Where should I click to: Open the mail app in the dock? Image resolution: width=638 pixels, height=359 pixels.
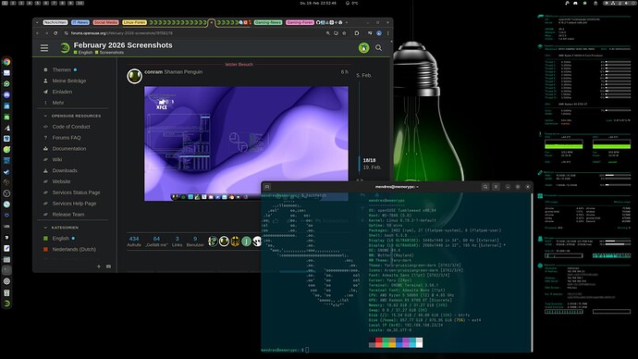point(6,73)
